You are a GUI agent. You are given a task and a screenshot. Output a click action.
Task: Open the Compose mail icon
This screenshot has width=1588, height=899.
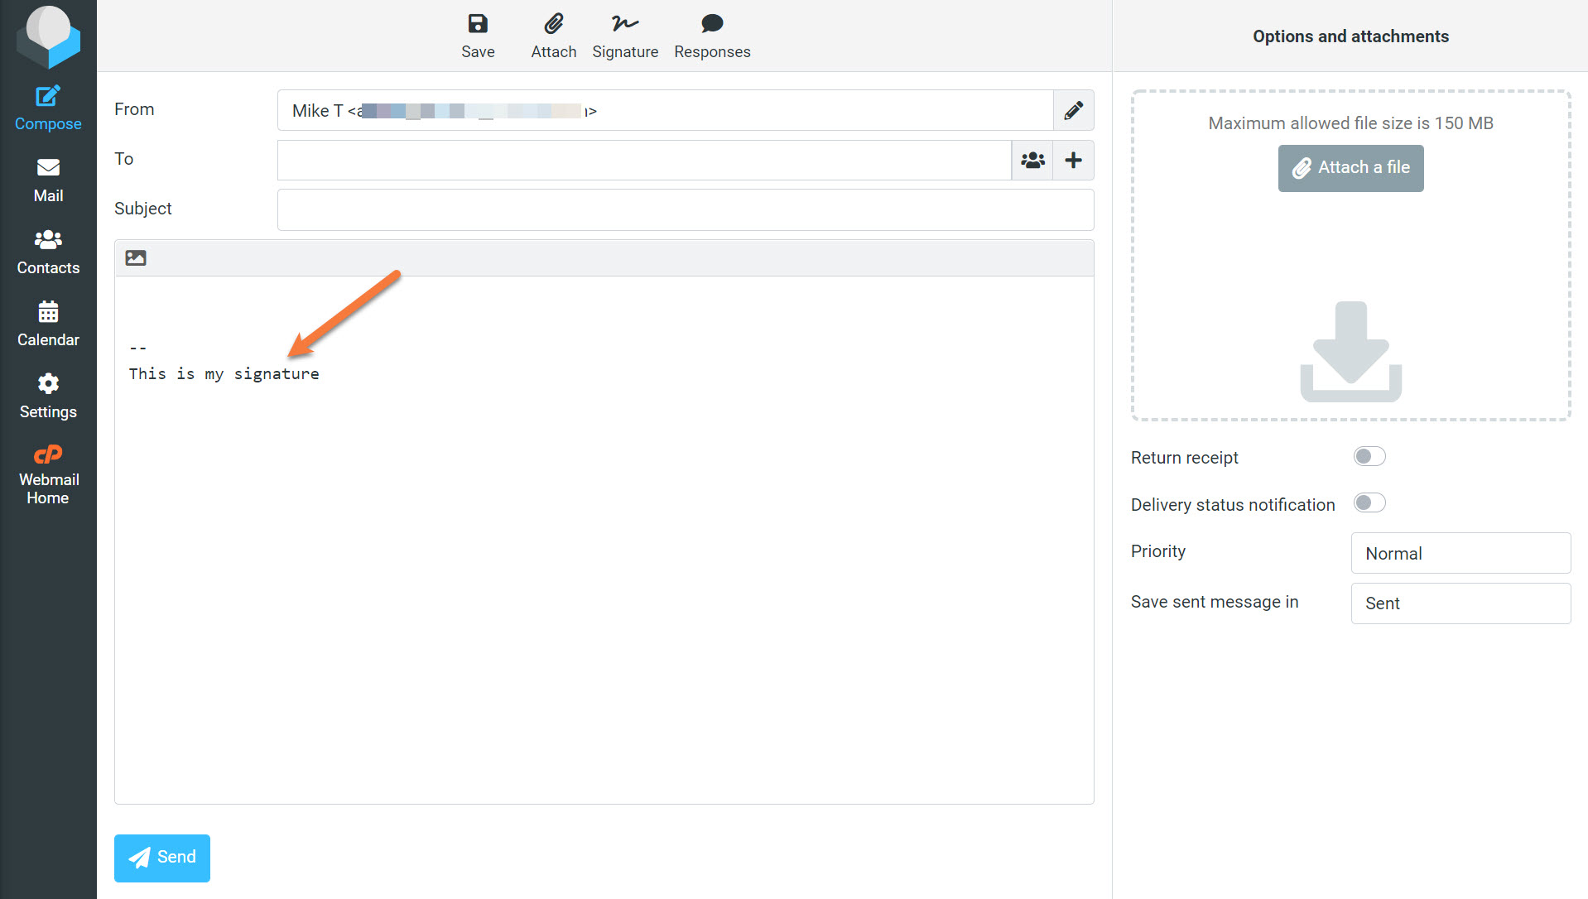(48, 106)
